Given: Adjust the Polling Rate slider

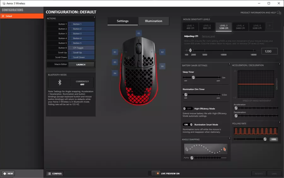Looking at the screenshot, I should pos(265,139).
